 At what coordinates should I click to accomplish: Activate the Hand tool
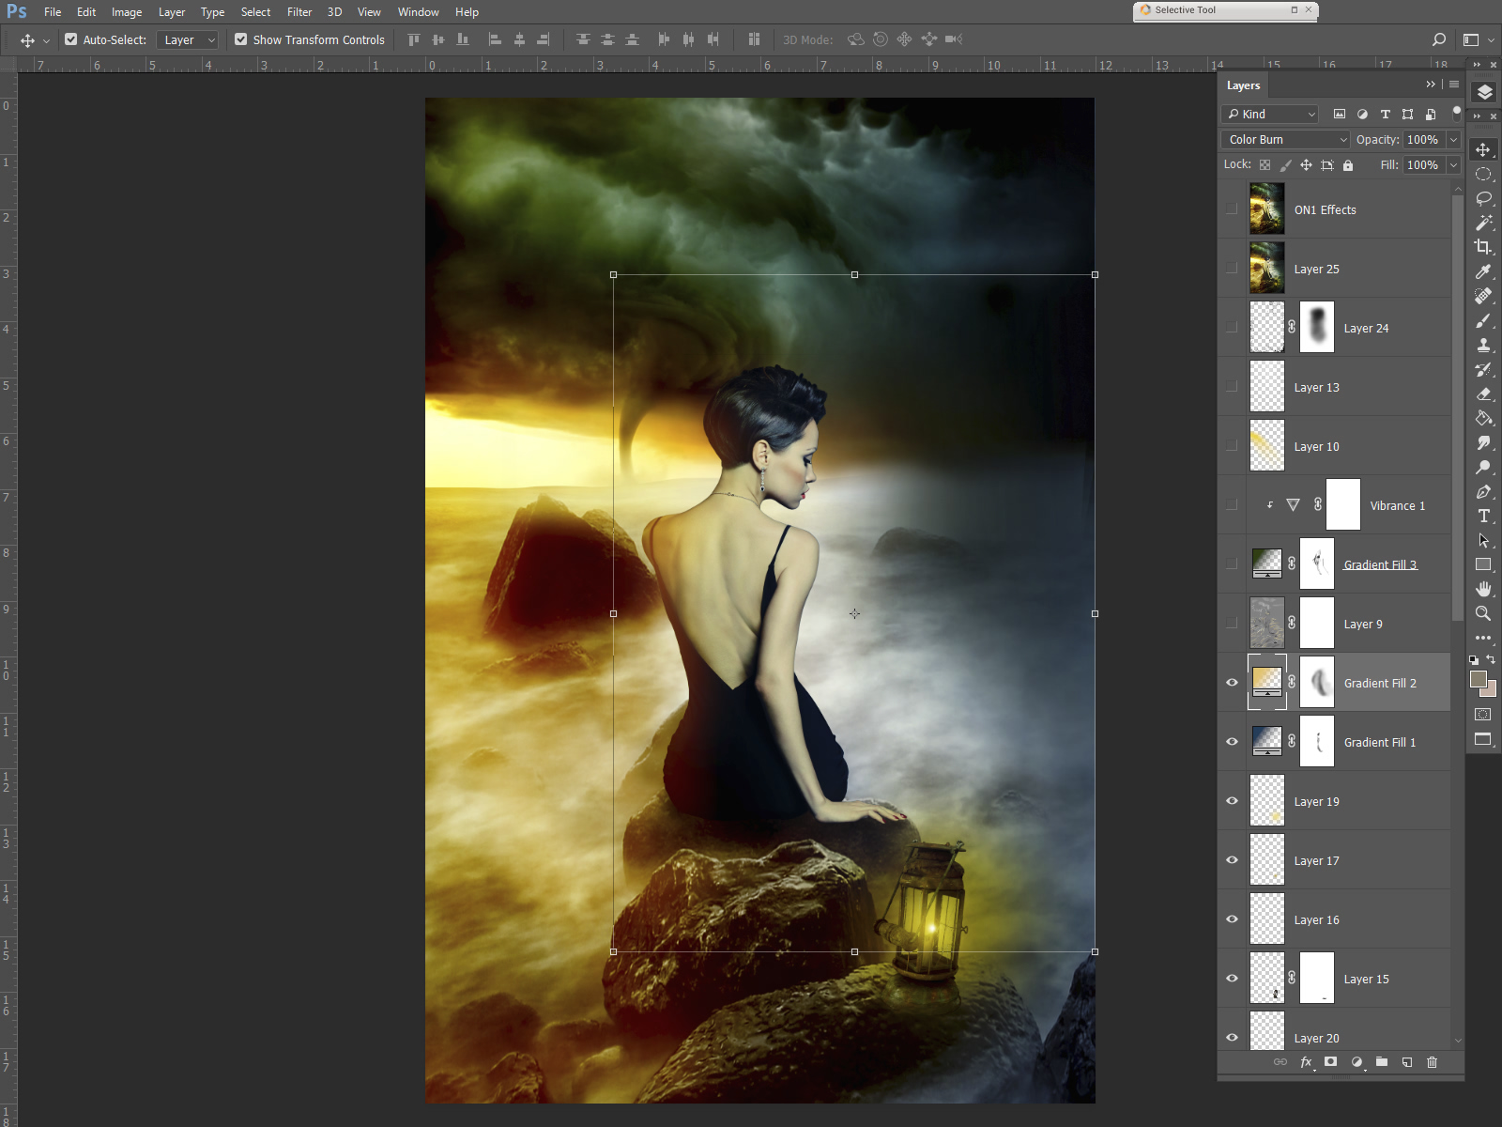(x=1483, y=589)
